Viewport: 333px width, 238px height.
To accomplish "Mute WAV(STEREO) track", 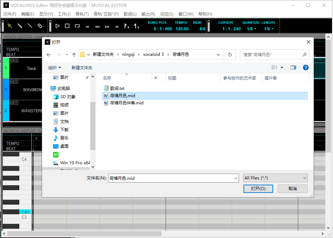I will point(12,103).
